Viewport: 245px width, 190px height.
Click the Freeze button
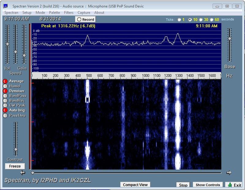(15, 166)
